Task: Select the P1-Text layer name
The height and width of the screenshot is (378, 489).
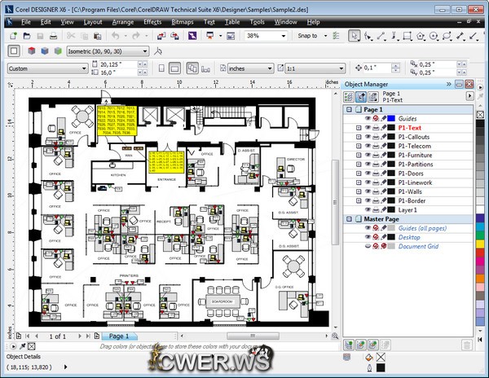Action: click(x=410, y=128)
